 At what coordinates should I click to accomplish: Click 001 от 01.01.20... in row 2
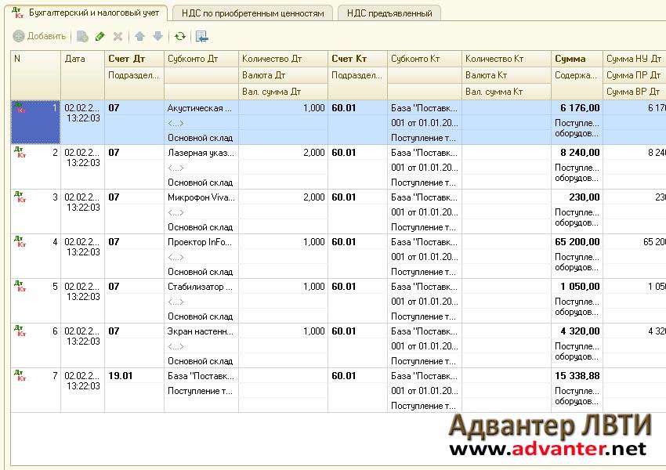coord(425,168)
